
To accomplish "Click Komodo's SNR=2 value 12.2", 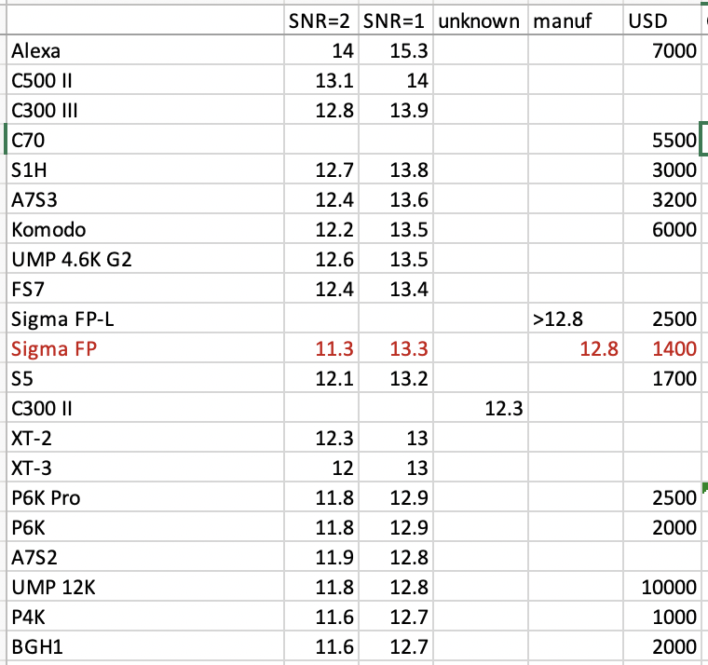I will 321,228.
